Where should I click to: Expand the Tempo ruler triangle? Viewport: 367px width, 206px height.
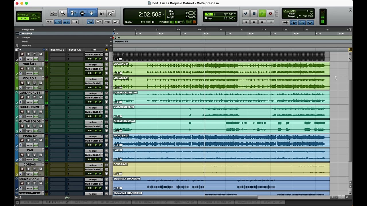click(x=18, y=37)
